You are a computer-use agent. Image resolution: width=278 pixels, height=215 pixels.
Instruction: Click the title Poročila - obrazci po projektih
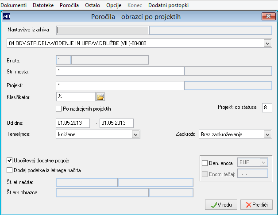136,17
